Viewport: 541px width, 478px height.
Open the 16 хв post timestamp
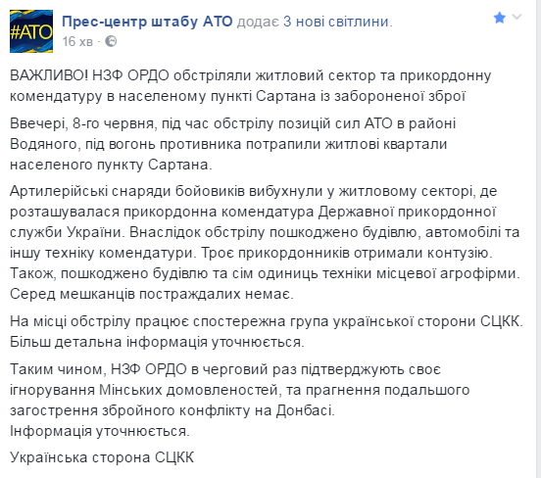tap(77, 42)
